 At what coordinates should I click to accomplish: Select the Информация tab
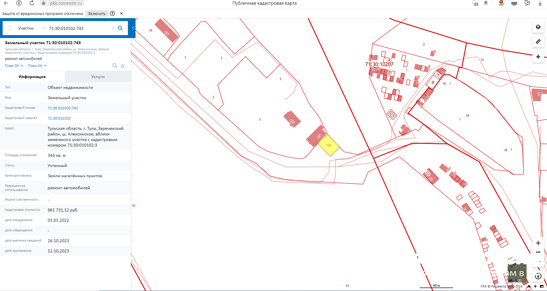[32, 77]
